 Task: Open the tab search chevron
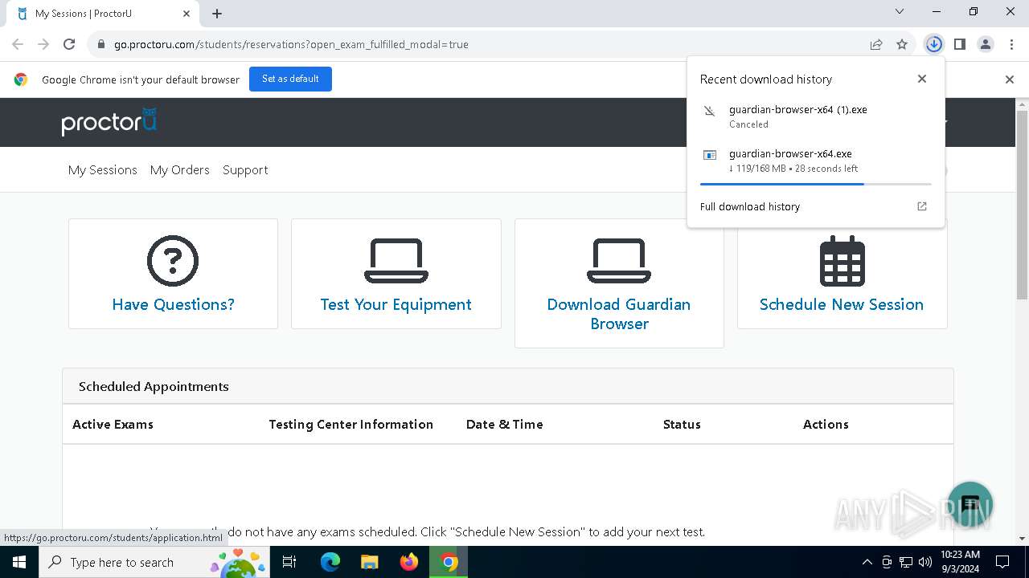pyautogui.click(x=900, y=12)
